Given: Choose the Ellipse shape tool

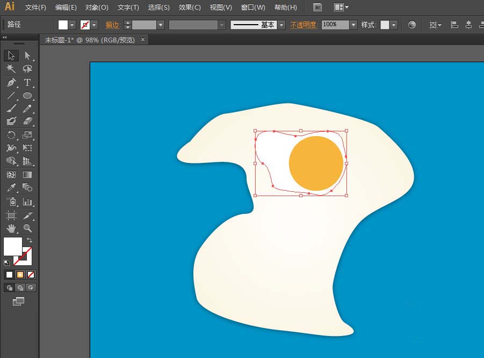Looking at the screenshot, I should [27, 96].
